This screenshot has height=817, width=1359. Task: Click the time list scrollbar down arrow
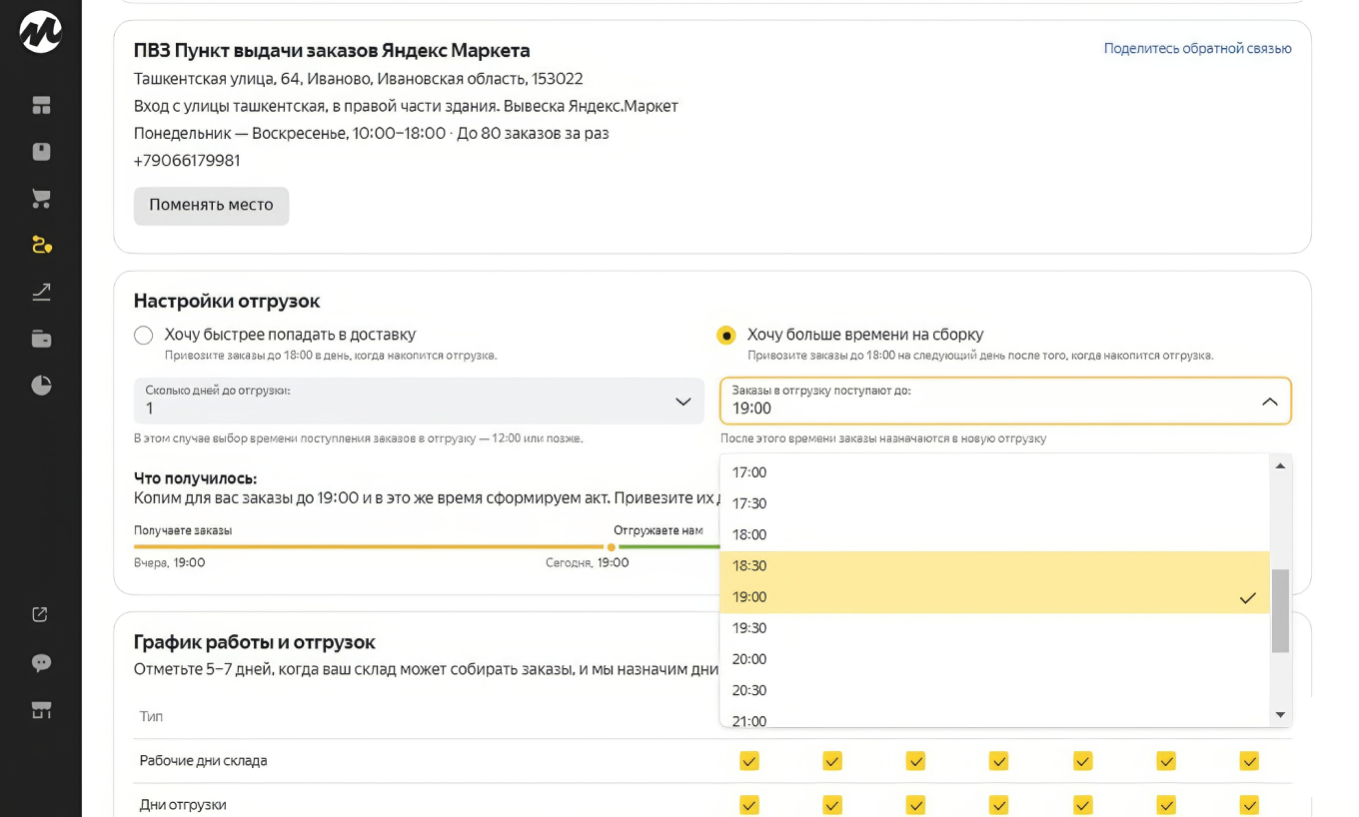tap(1280, 715)
